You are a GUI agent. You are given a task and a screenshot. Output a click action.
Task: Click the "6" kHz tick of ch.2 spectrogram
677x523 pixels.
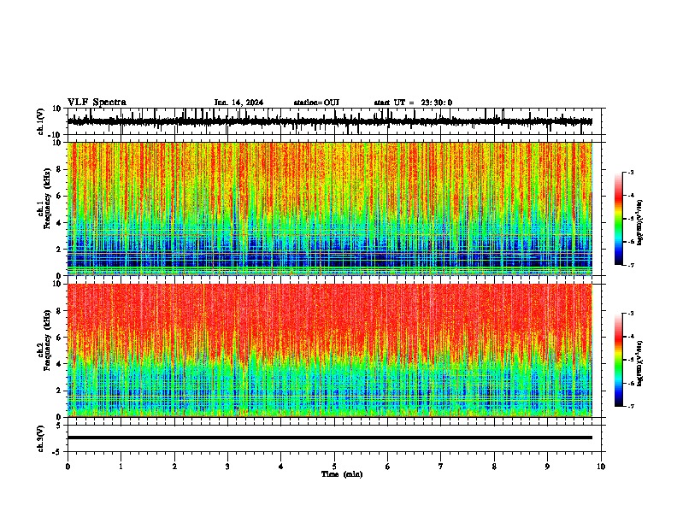[60, 338]
